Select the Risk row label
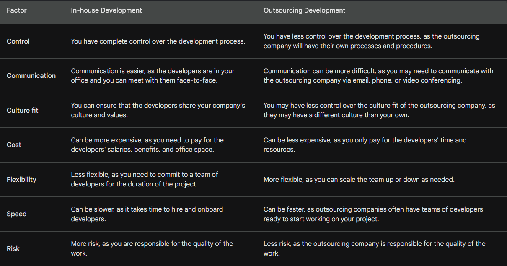507x266 pixels. (13, 249)
